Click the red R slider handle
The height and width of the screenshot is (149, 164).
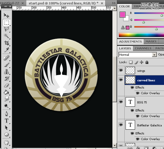[162, 15]
